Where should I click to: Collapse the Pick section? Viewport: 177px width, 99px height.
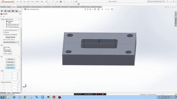tap(19, 45)
